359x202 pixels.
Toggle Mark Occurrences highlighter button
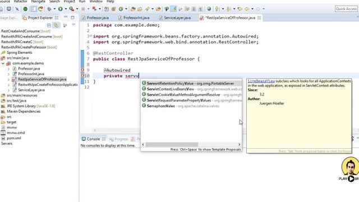[x=174, y=9]
